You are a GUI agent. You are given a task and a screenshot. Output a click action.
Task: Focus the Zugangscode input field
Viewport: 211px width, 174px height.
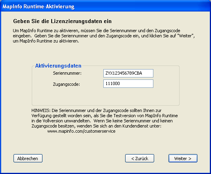128,83
